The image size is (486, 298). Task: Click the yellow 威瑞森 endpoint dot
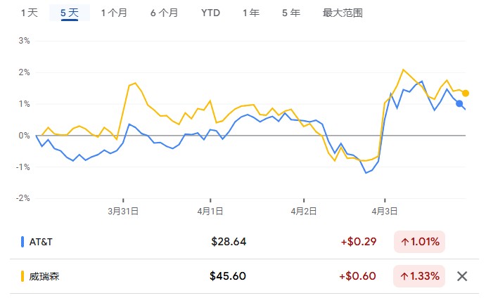[466, 93]
